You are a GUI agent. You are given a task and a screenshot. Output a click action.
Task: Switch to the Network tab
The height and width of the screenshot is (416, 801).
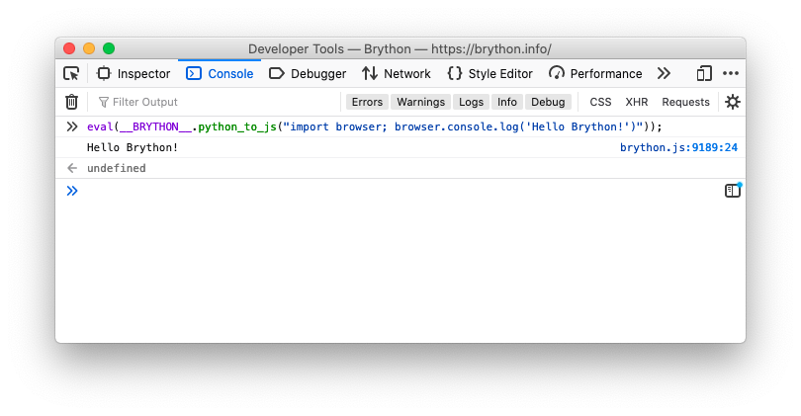[x=397, y=73]
